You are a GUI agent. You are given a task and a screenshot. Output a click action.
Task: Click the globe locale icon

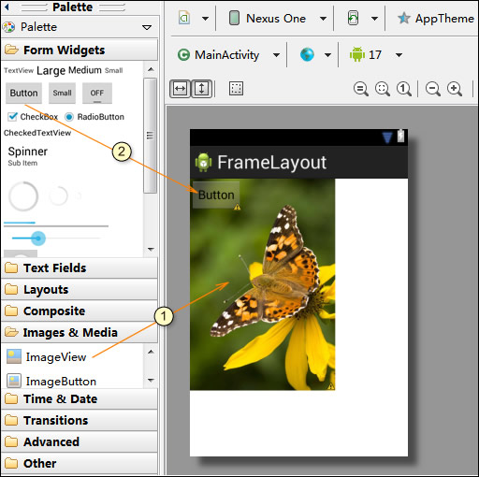click(x=307, y=55)
